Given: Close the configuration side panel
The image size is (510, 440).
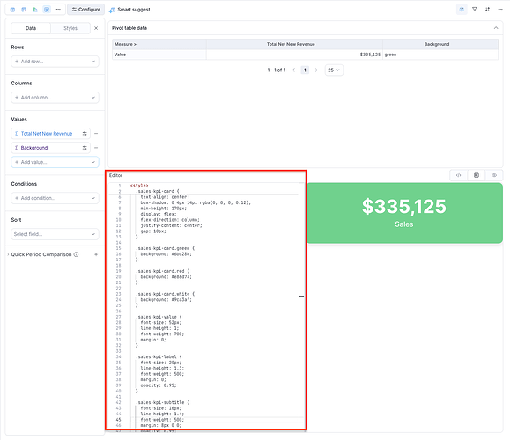Looking at the screenshot, I should tap(96, 28).
